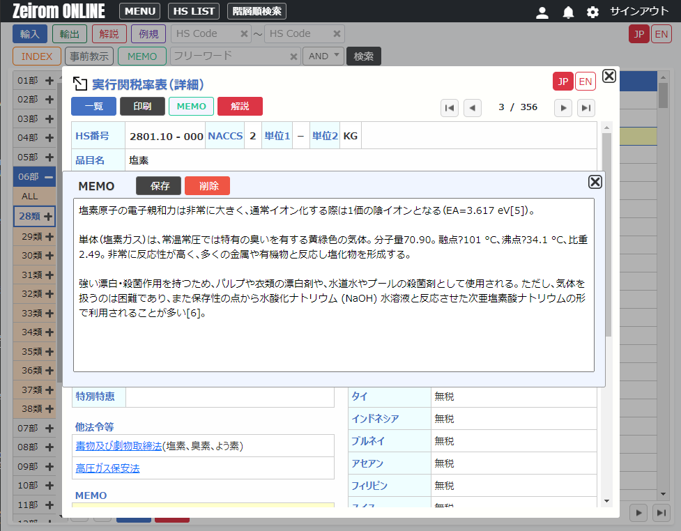Viewport: 681px width, 531px height.
Task: Click the expand window icon beside 実行関税率表 title
Action: [x=79, y=84]
